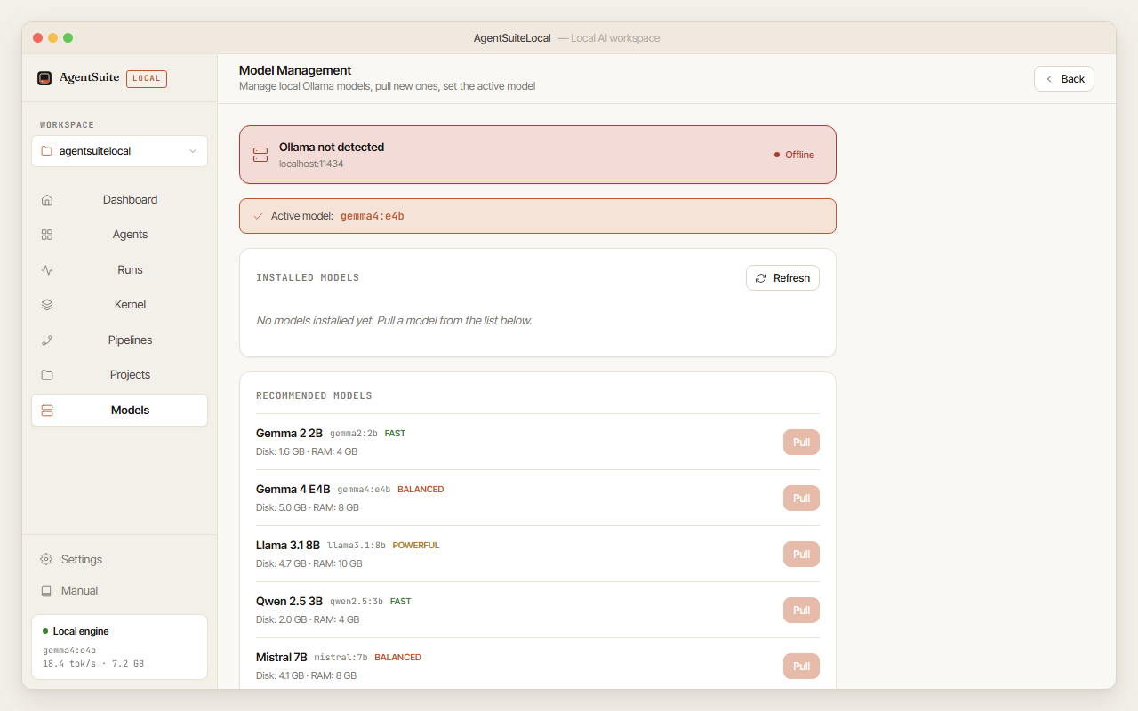Refresh the installed models list

[x=782, y=278]
